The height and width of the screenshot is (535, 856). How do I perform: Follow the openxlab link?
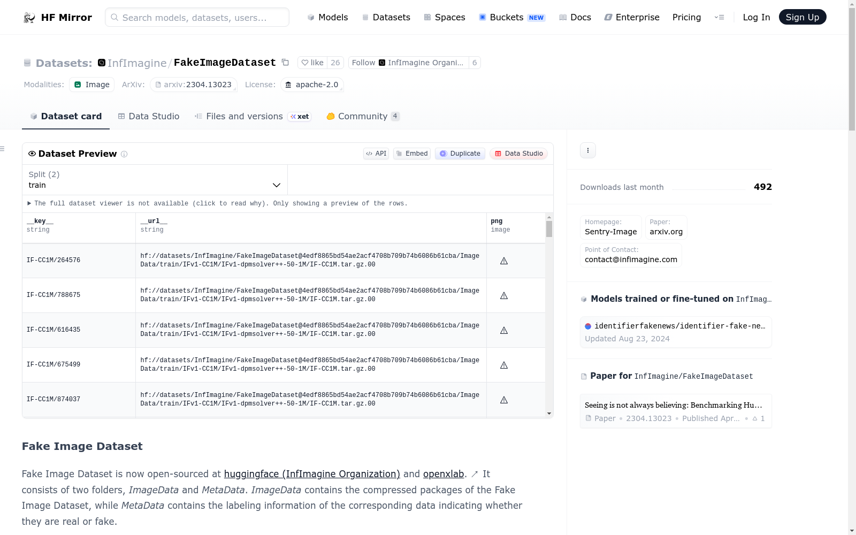pos(444,474)
